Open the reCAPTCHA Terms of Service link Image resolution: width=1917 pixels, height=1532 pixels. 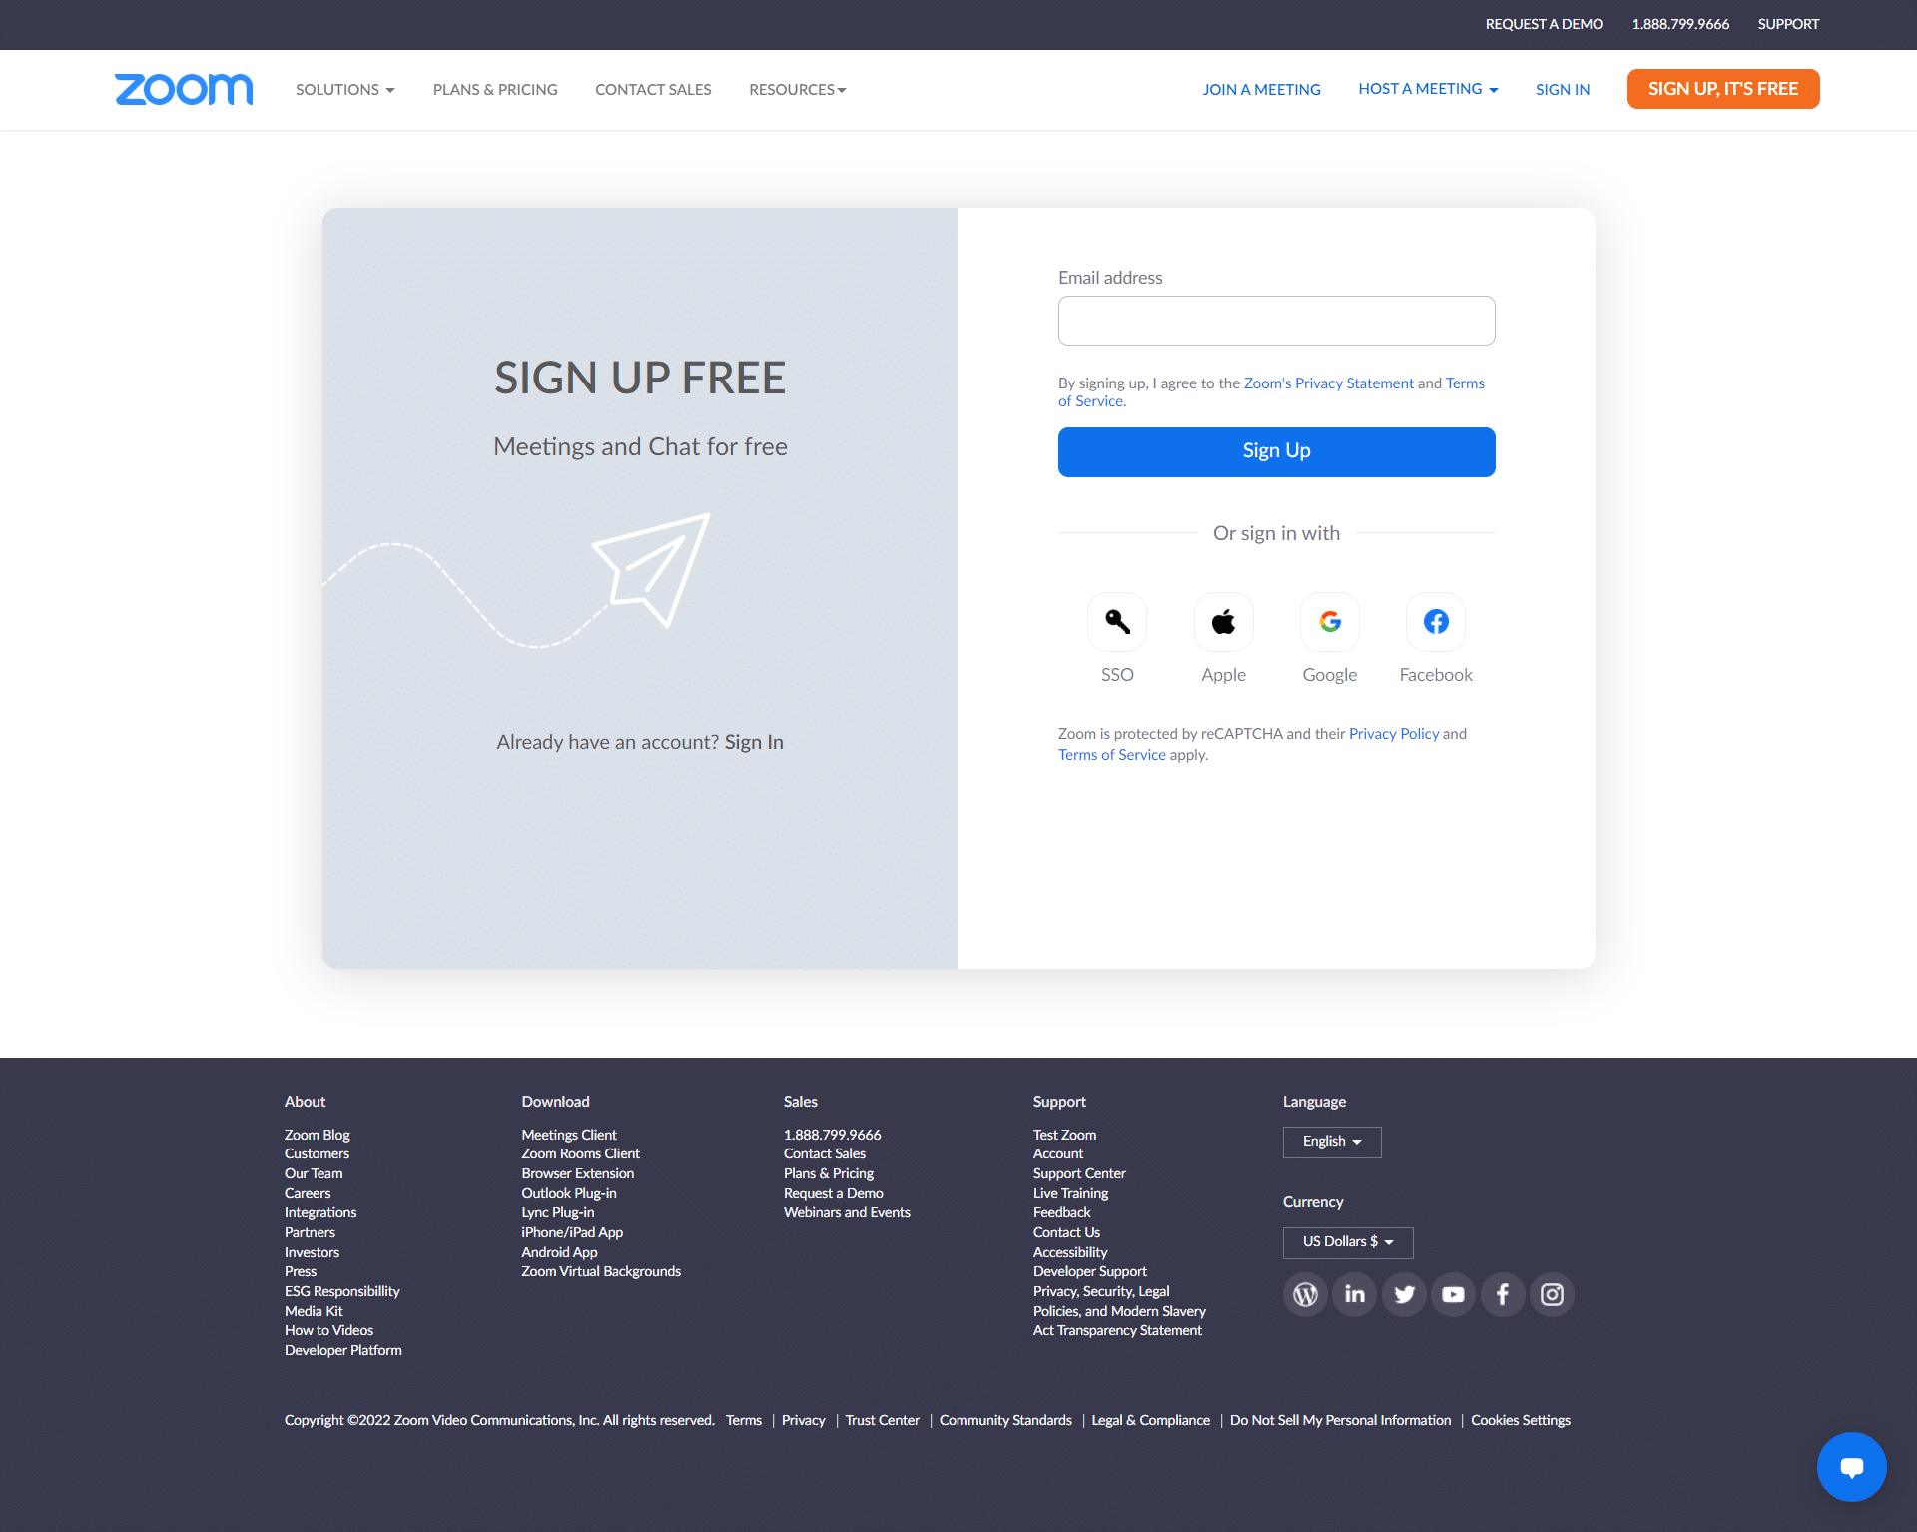pyautogui.click(x=1111, y=755)
